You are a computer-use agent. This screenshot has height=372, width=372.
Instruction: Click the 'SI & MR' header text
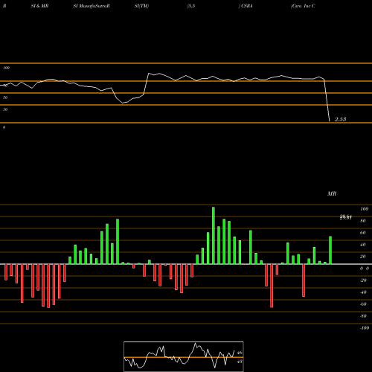click(39, 6)
